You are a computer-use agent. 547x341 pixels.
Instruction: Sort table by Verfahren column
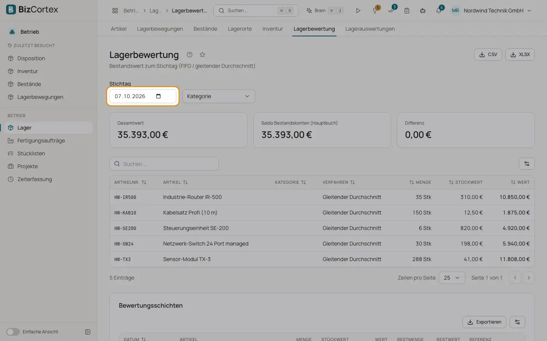click(339, 182)
